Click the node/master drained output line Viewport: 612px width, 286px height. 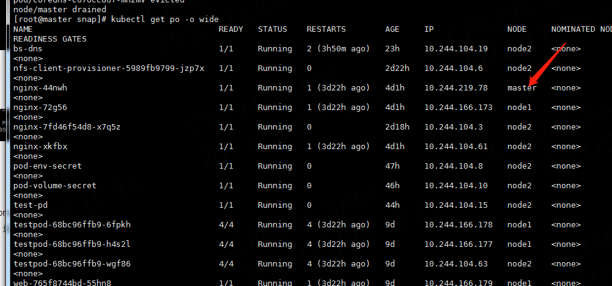(x=60, y=9)
